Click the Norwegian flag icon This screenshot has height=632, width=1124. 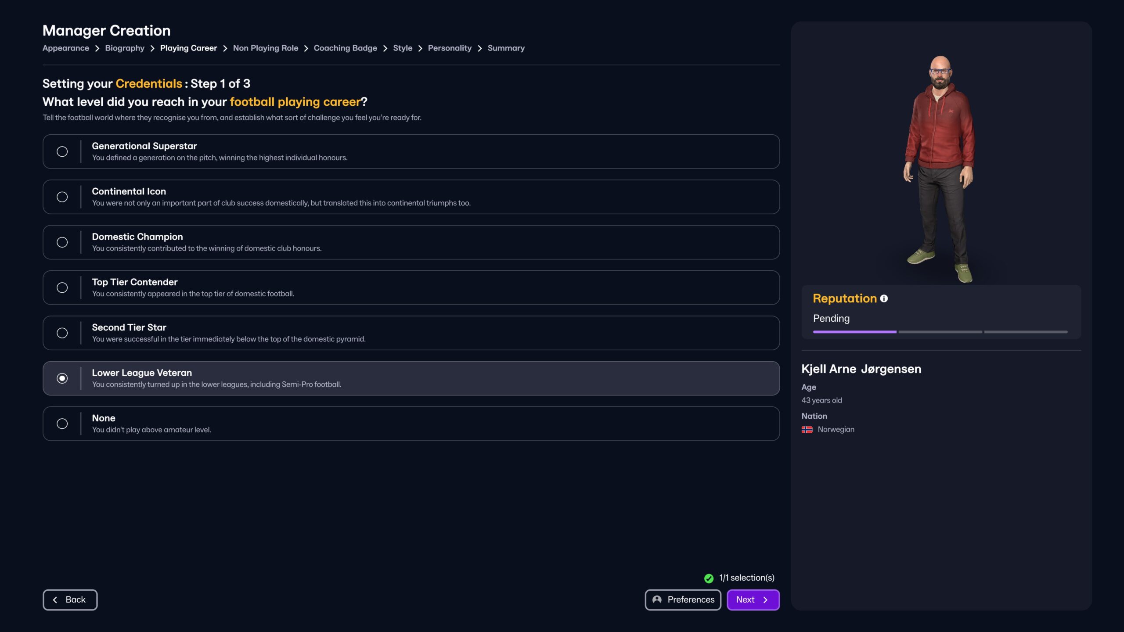coord(807,430)
